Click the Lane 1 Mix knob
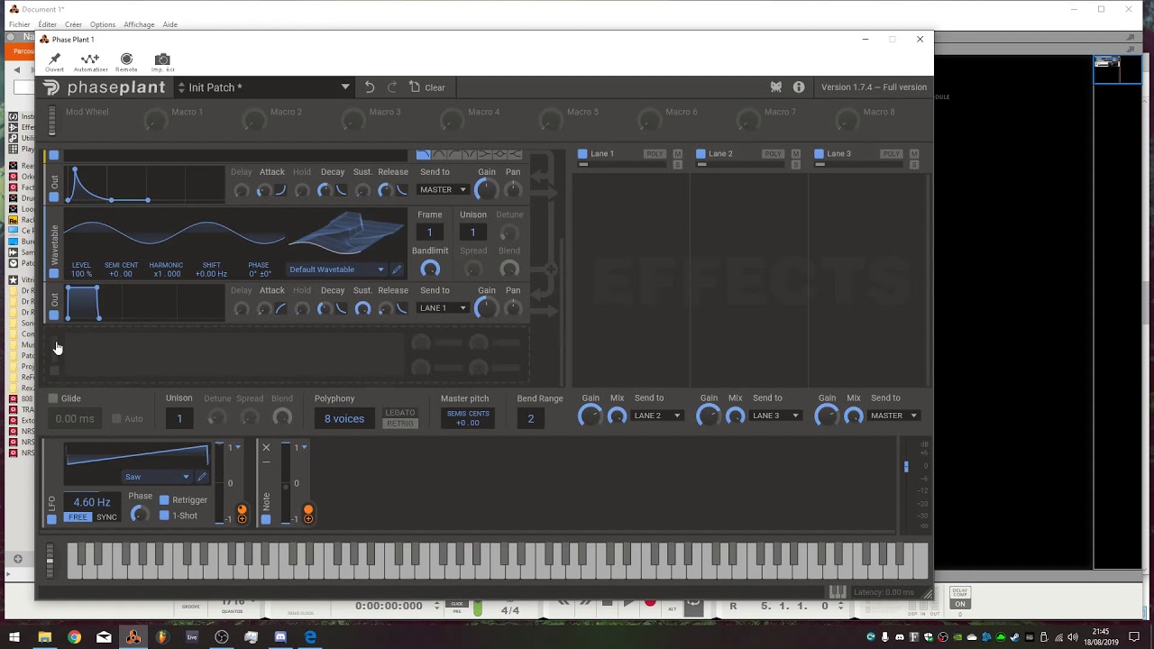The height and width of the screenshot is (649, 1154). pyautogui.click(x=617, y=416)
